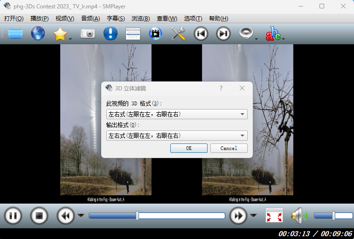Click the abc subtitles icon
Viewport: 354px width, 239px height.
(x=273, y=34)
